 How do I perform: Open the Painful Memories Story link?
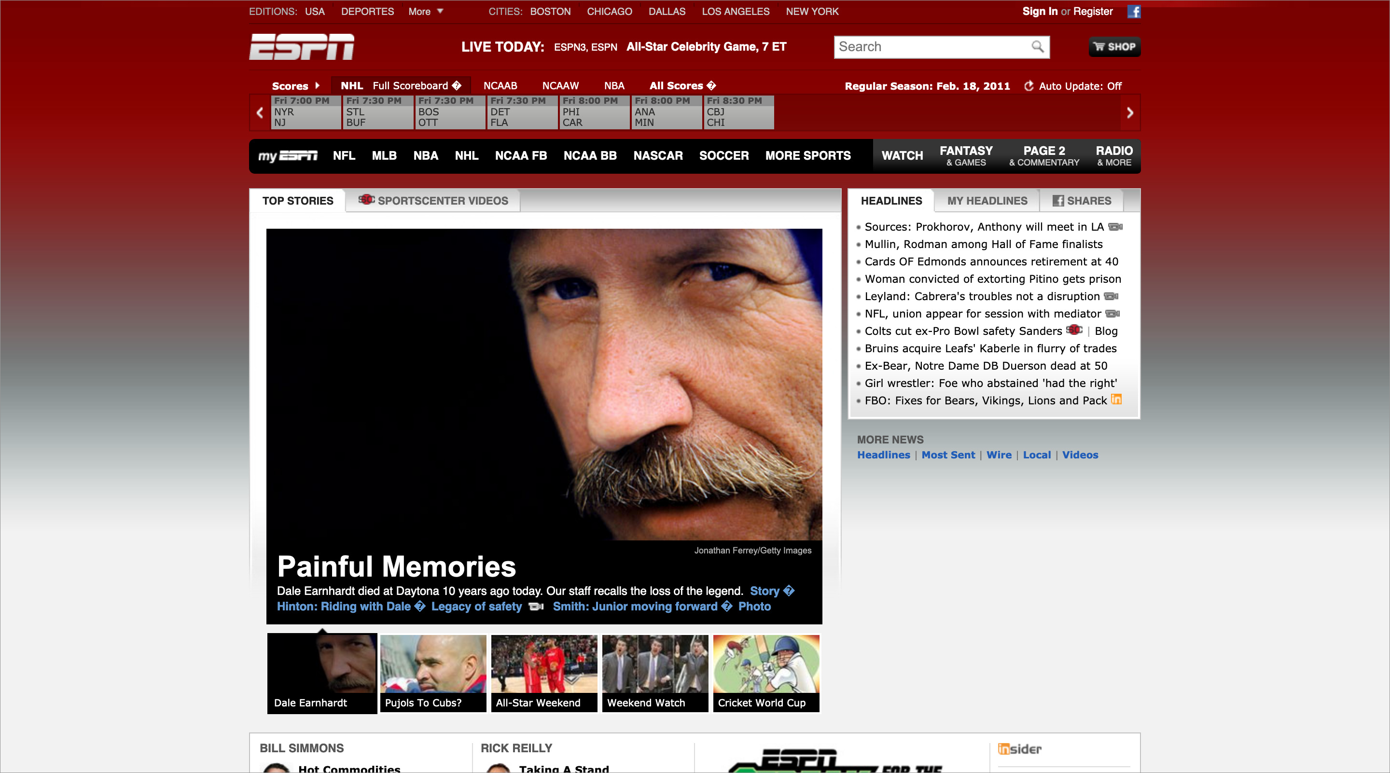[x=772, y=591]
